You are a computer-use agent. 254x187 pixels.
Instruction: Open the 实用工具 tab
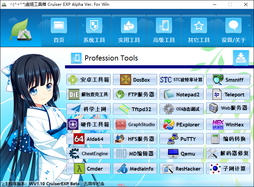pos(129,31)
